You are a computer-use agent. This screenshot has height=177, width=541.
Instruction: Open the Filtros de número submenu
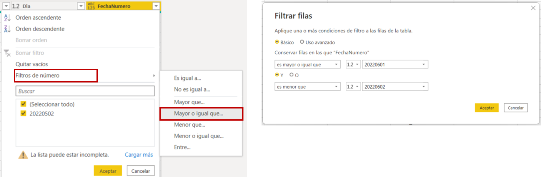pyautogui.click(x=38, y=75)
